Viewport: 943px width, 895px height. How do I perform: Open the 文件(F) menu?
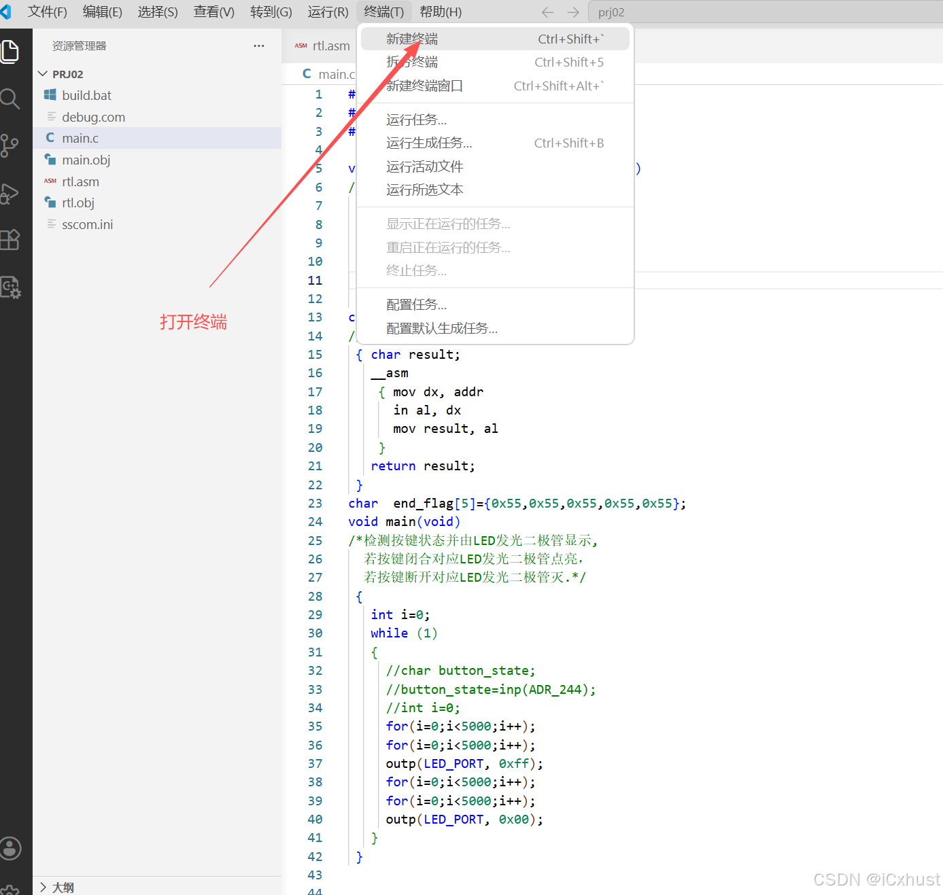pos(48,12)
